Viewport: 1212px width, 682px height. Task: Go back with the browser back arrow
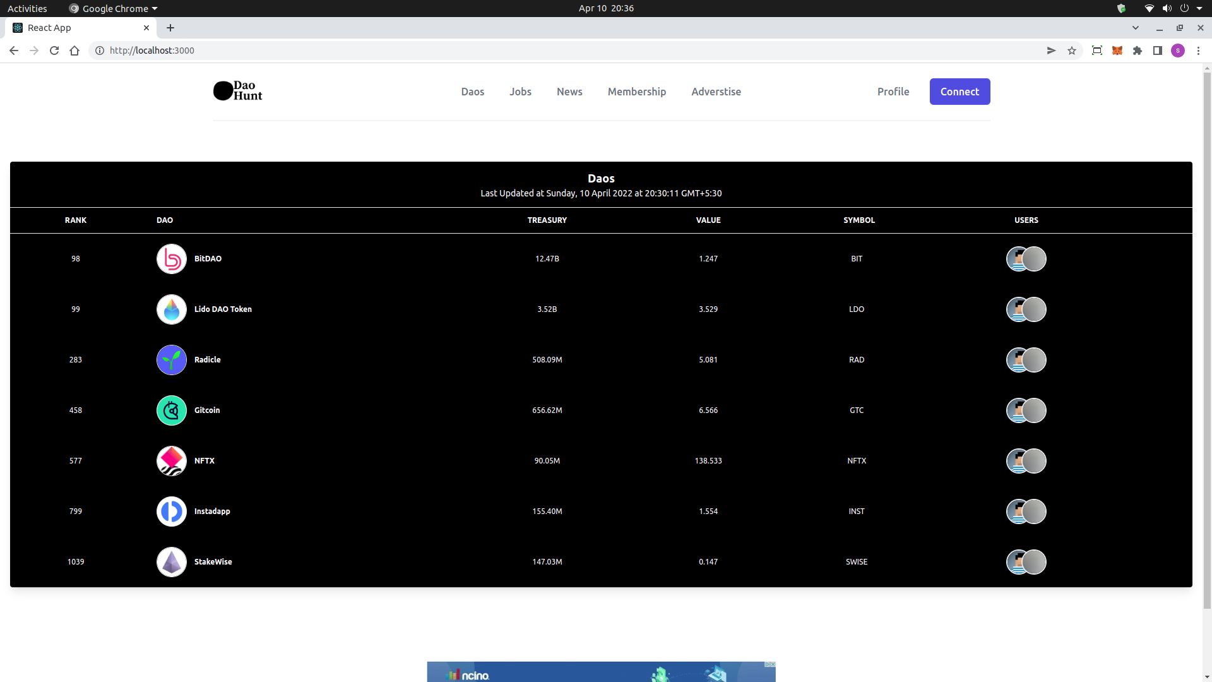[14, 51]
